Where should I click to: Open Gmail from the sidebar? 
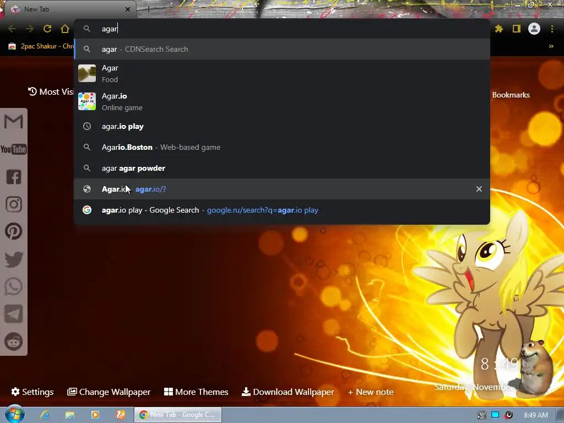(x=14, y=122)
